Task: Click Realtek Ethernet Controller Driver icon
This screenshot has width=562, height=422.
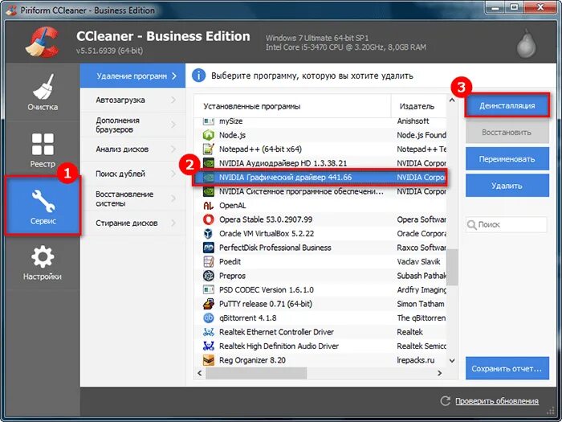Action: pyautogui.click(x=208, y=332)
